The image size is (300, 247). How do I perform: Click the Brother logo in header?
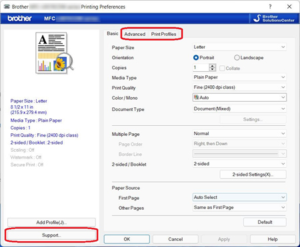(x=19, y=19)
